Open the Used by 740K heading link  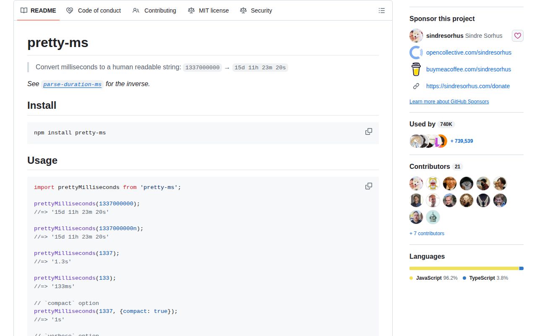click(432, 124)
